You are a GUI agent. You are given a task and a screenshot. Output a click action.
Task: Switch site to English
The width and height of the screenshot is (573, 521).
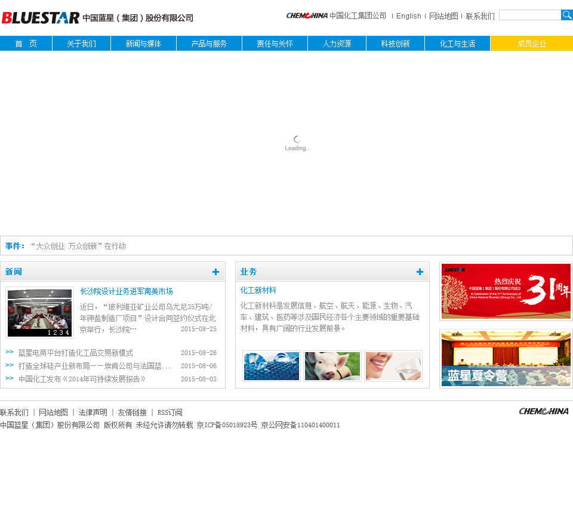coord(408,16)
